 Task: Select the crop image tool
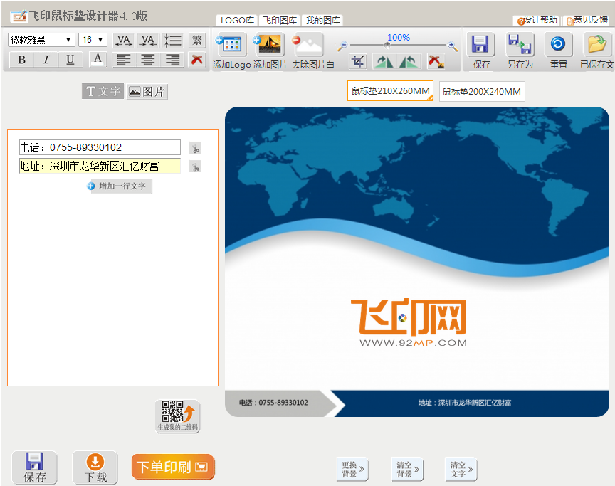[358, 62]
